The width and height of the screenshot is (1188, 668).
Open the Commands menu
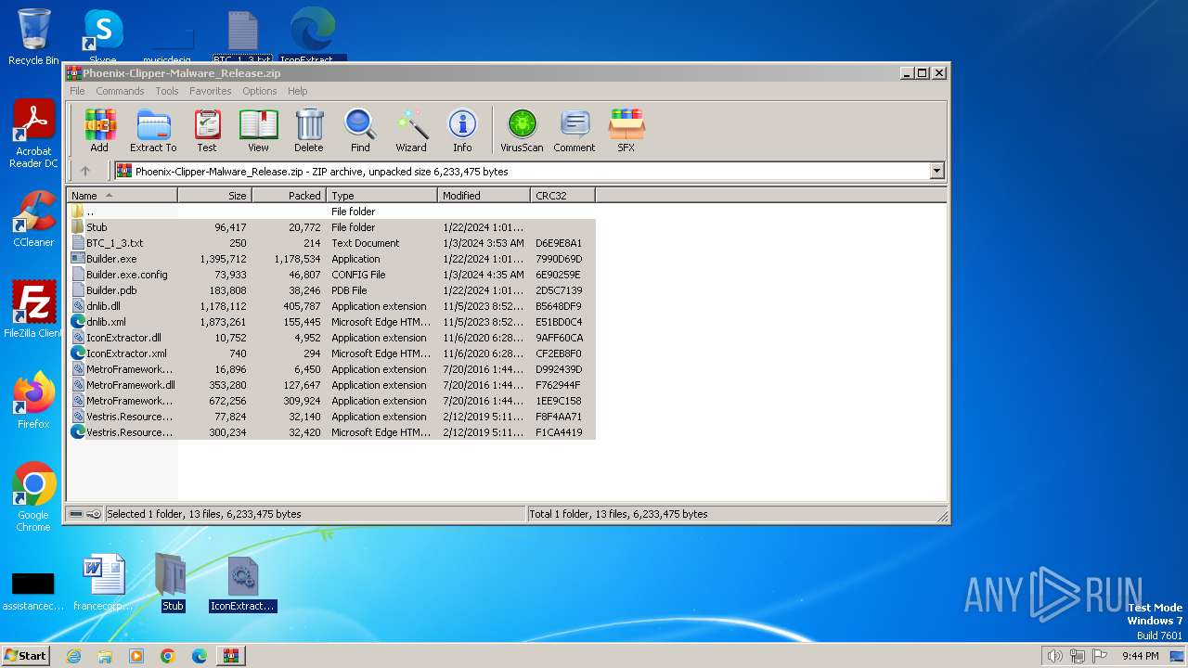pyautogui.click(x=120, y=91)
